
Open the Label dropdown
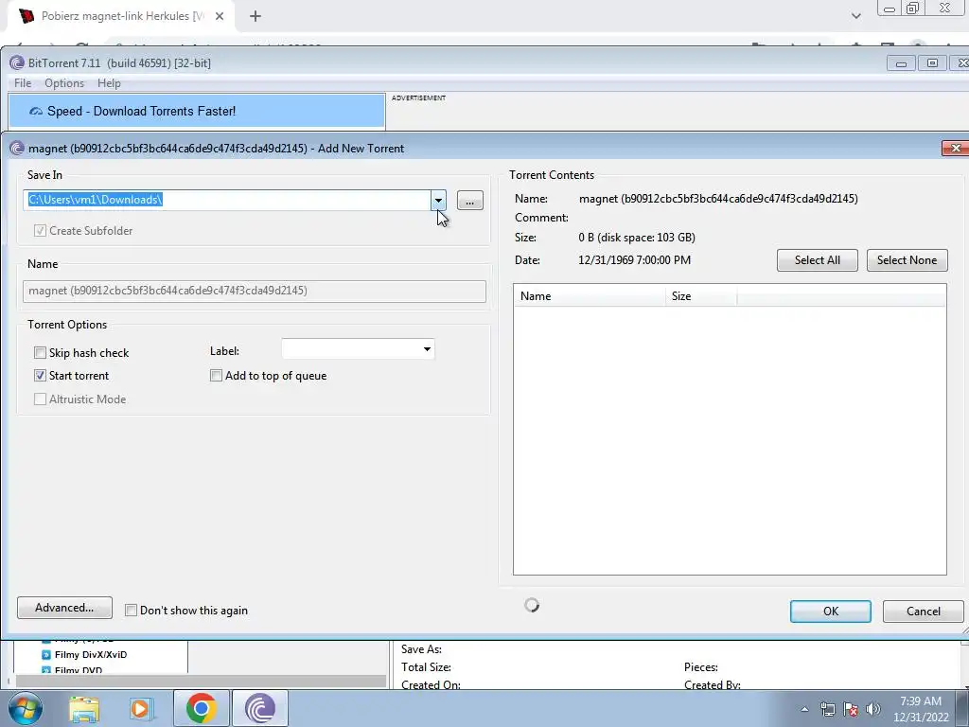(x=427, y=349)
